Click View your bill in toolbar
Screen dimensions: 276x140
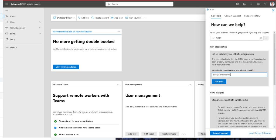point(133,18)
